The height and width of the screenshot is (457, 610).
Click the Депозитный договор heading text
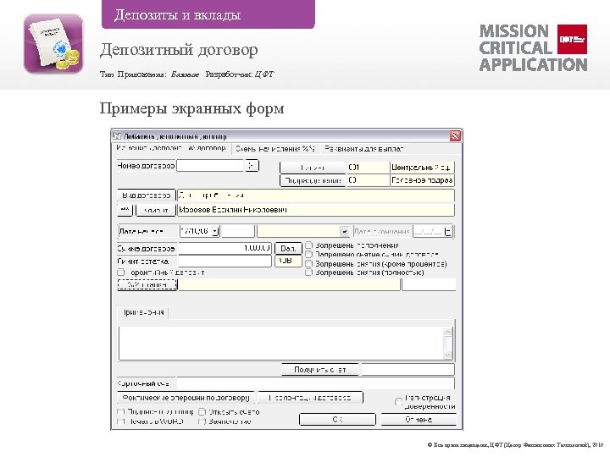179,50
